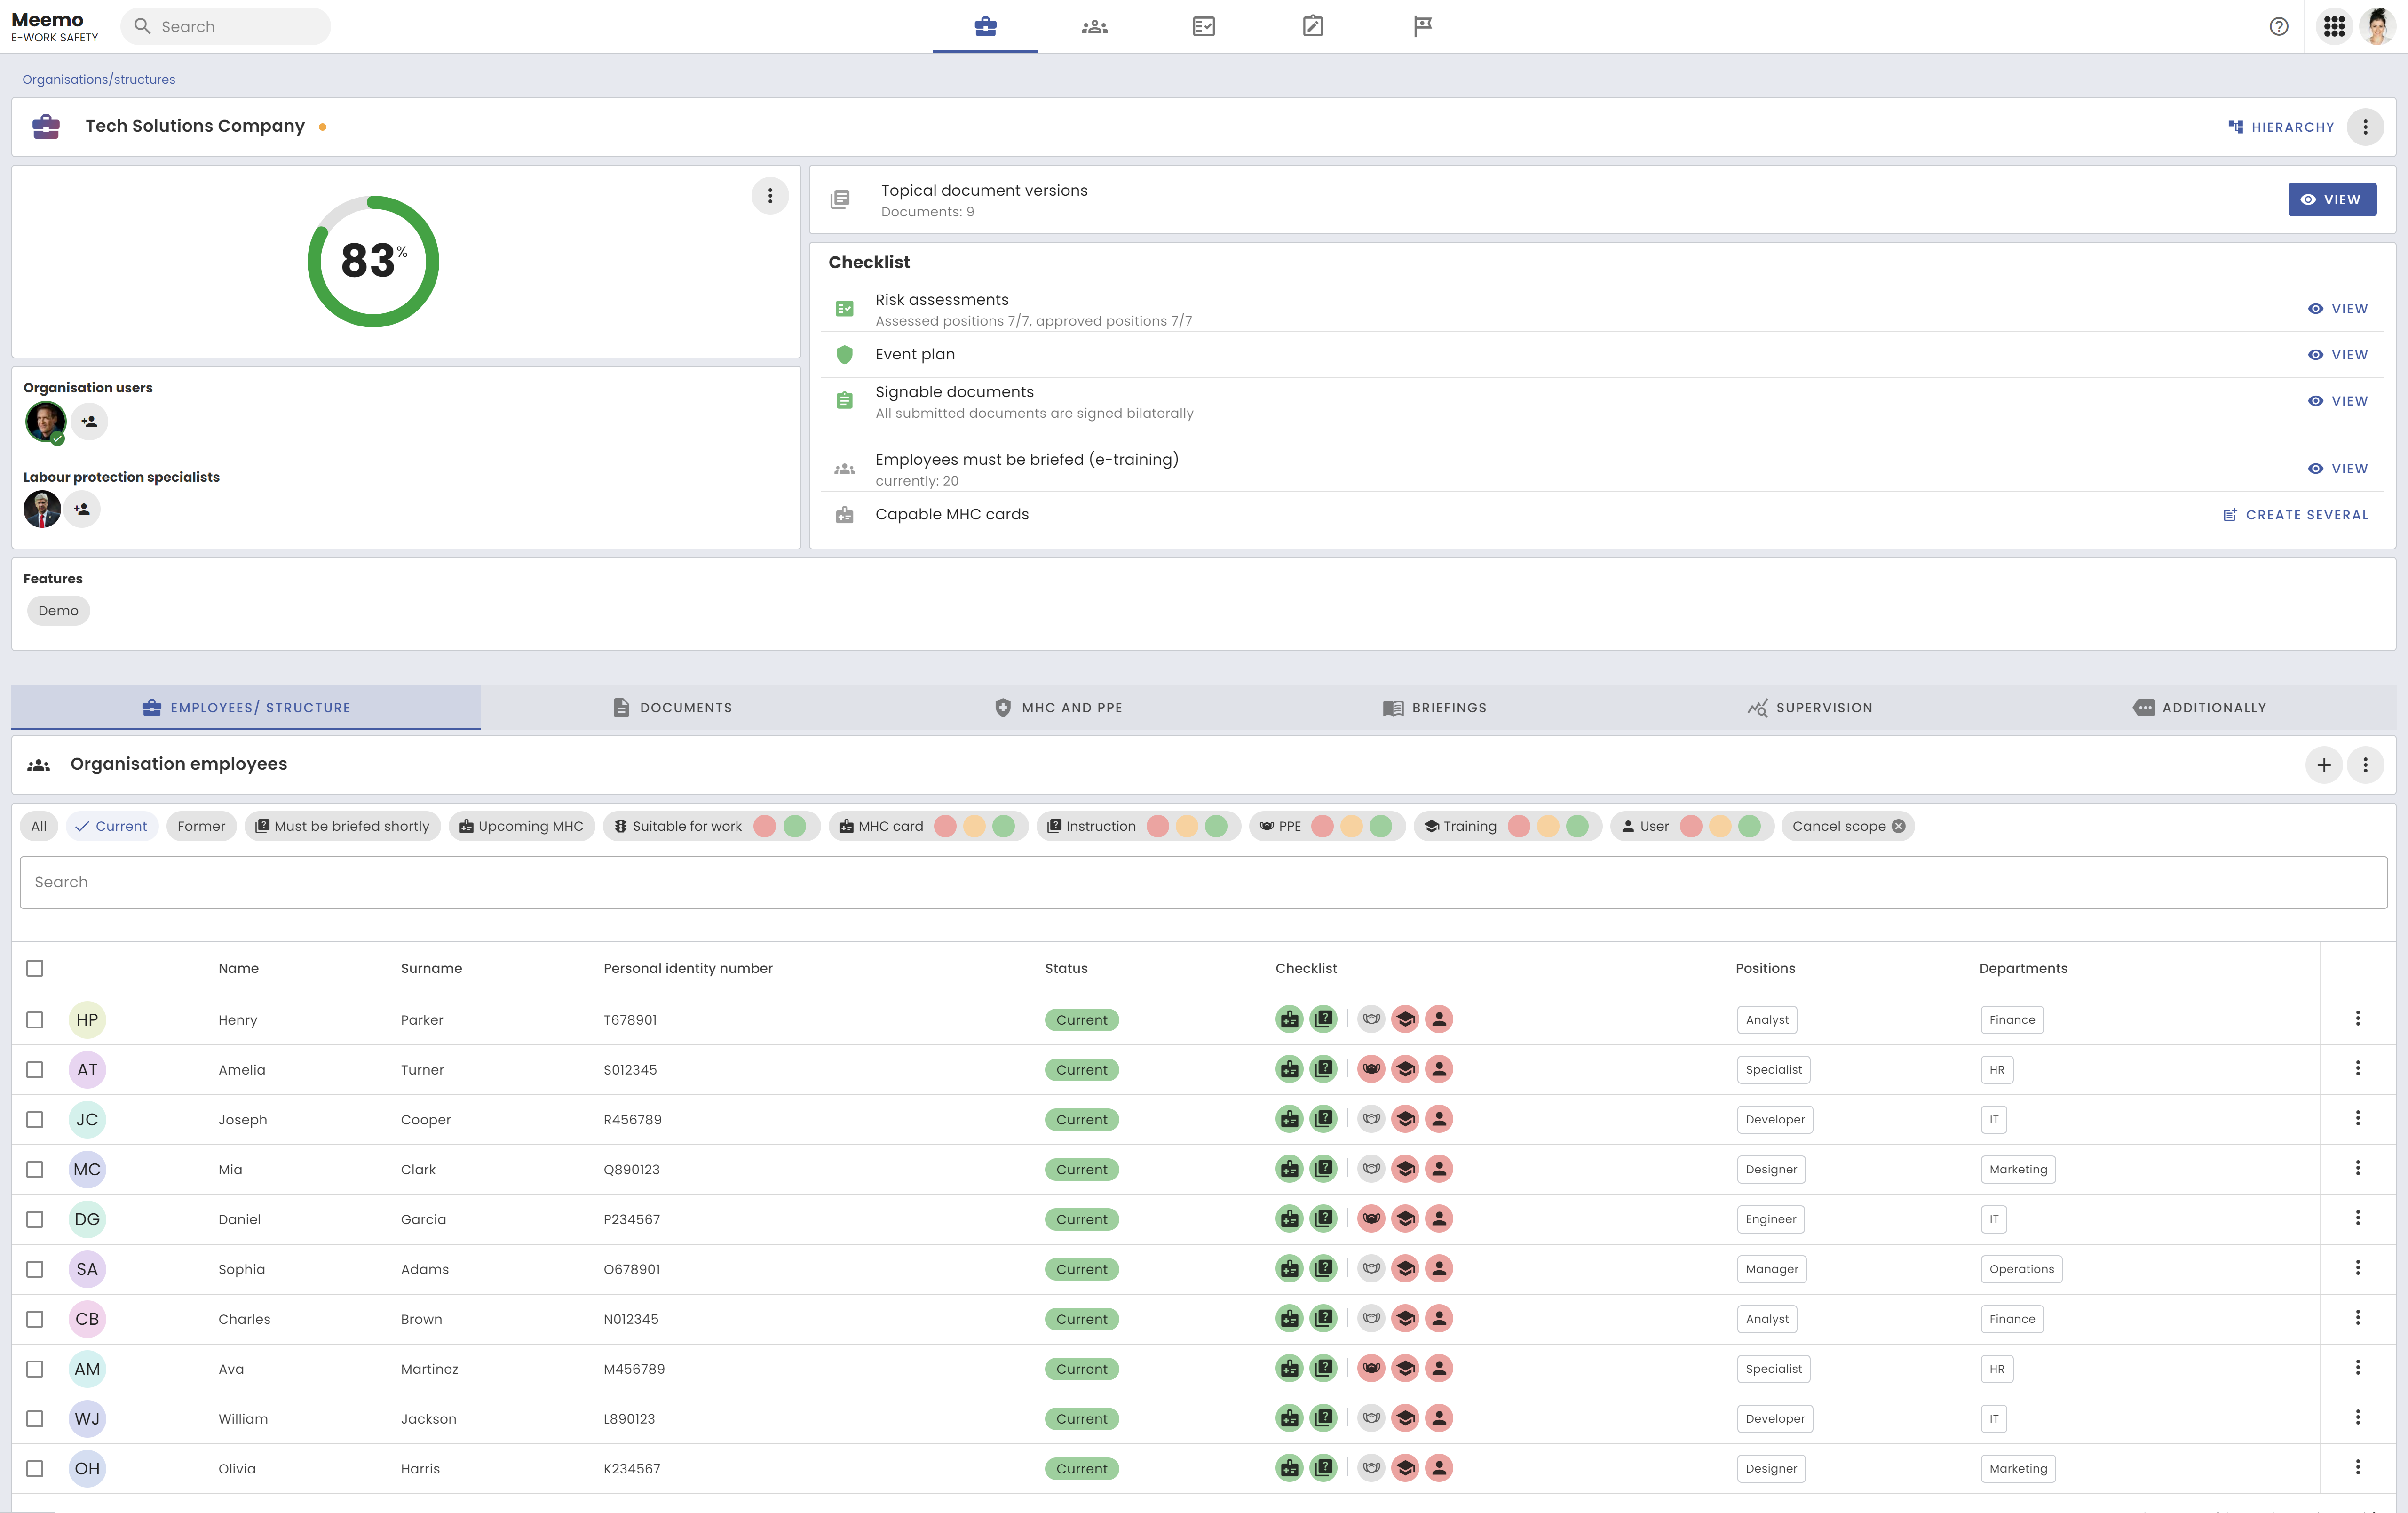Click the flag icon in top navigation
This screenshot has width=2408, height=1513.
(x=1422, y=26)
